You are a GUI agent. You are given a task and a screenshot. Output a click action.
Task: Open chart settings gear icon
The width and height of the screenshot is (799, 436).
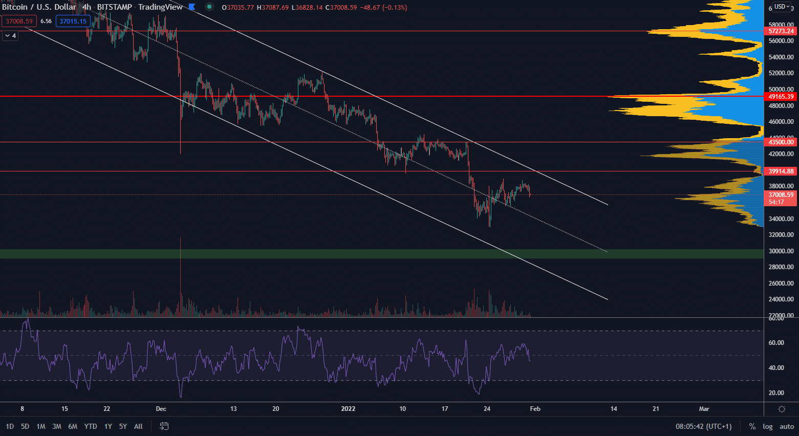(x=782, y=409)
